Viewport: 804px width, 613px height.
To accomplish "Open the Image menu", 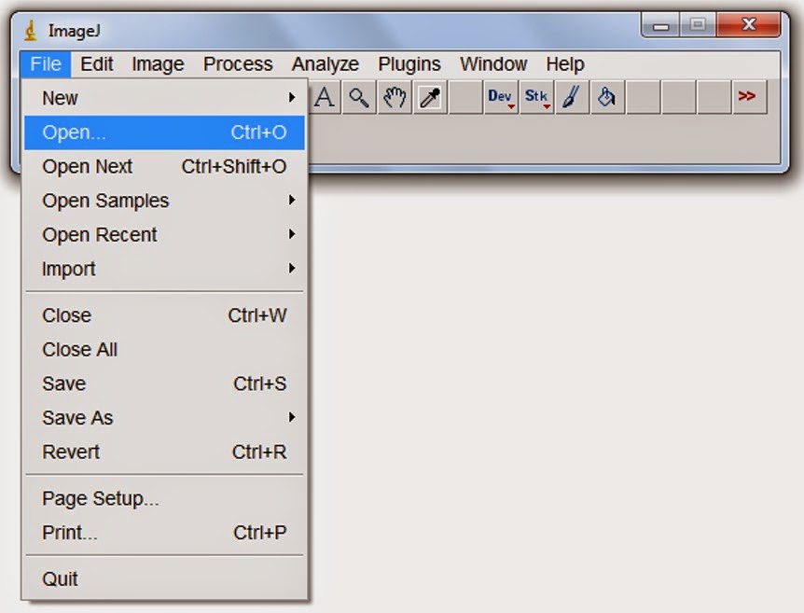I will click(x=158, y=64).
